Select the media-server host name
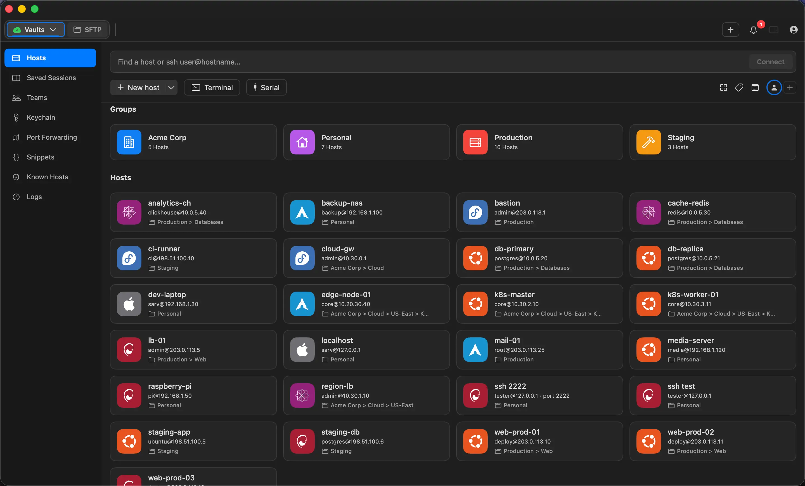805x486 pixels. (690, 340)
